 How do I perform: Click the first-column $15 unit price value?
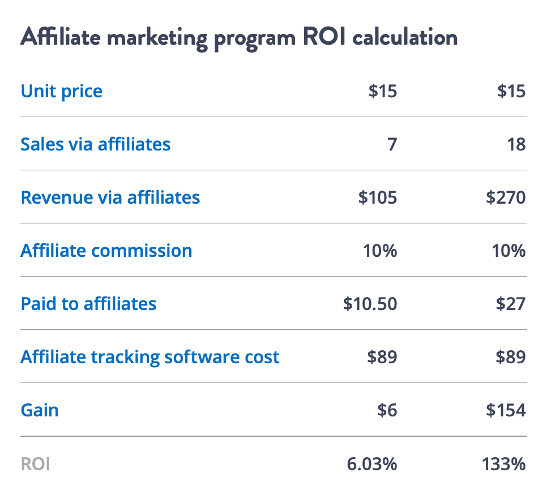click(383, 91)
